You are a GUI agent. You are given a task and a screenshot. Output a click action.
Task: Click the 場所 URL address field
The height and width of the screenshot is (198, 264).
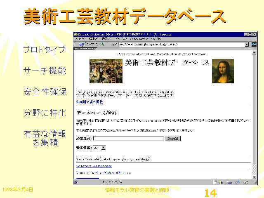(x=182, y=45)
